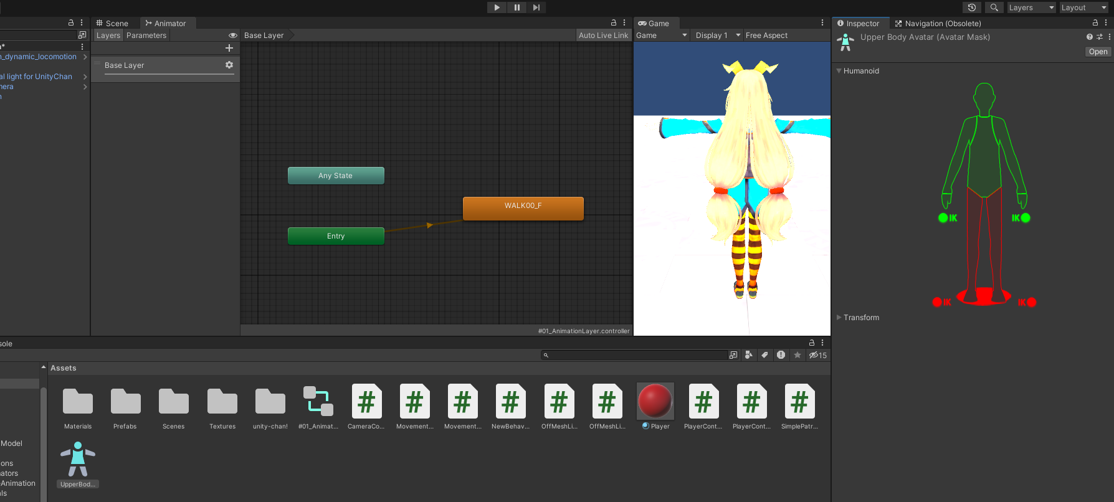Open Project window three-dot menu

(x=822, y=343)
